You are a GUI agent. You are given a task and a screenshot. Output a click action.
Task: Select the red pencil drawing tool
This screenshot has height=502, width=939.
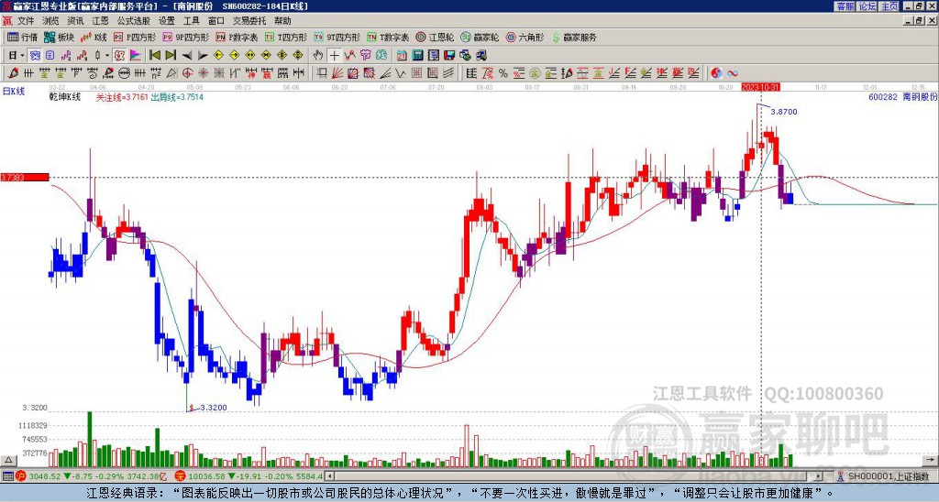tap(13, 73)
